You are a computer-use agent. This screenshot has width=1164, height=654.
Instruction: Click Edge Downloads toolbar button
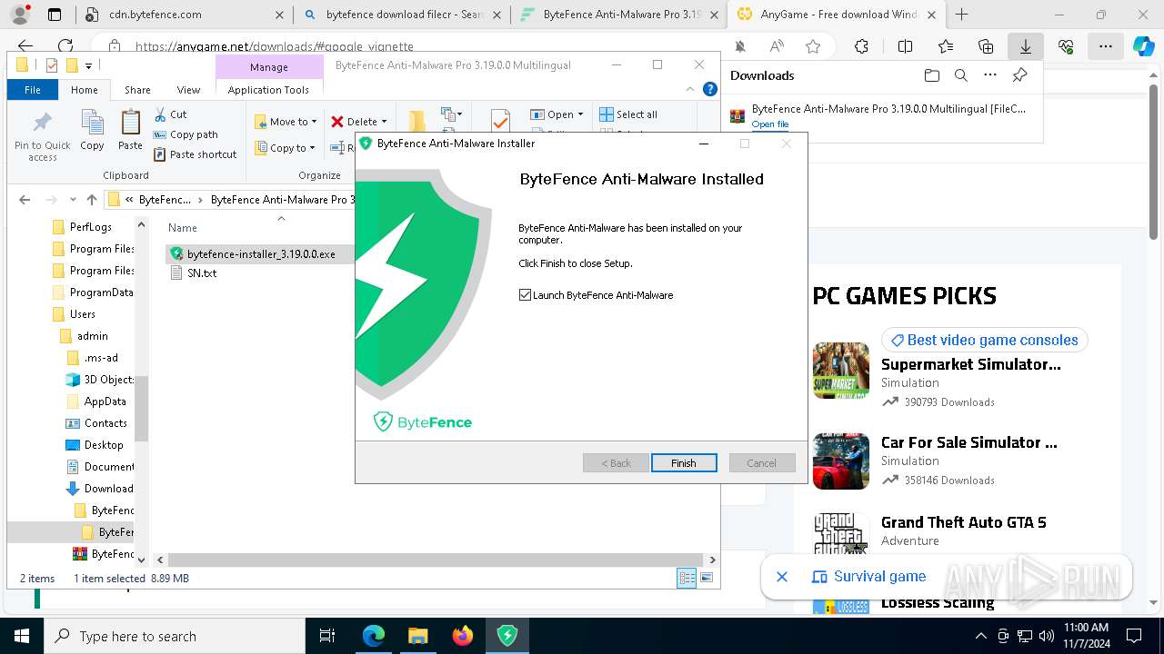click(x=1025, y=46)
